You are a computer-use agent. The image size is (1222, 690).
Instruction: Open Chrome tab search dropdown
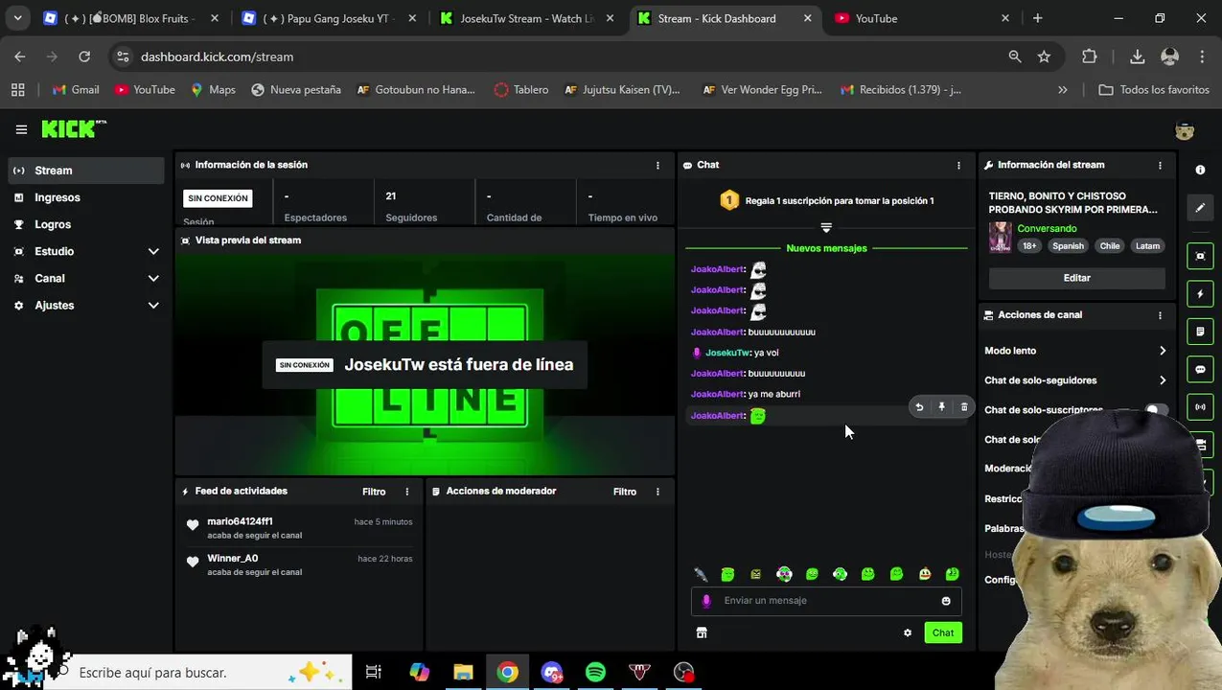tap(17, 18)
